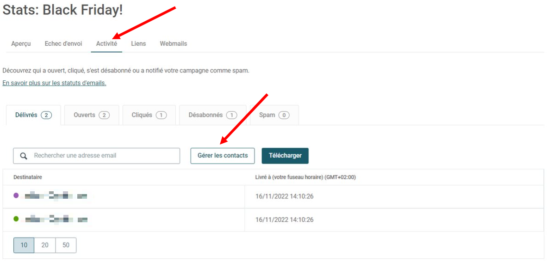Switch to the Spam sub-tab

[274, 115]
